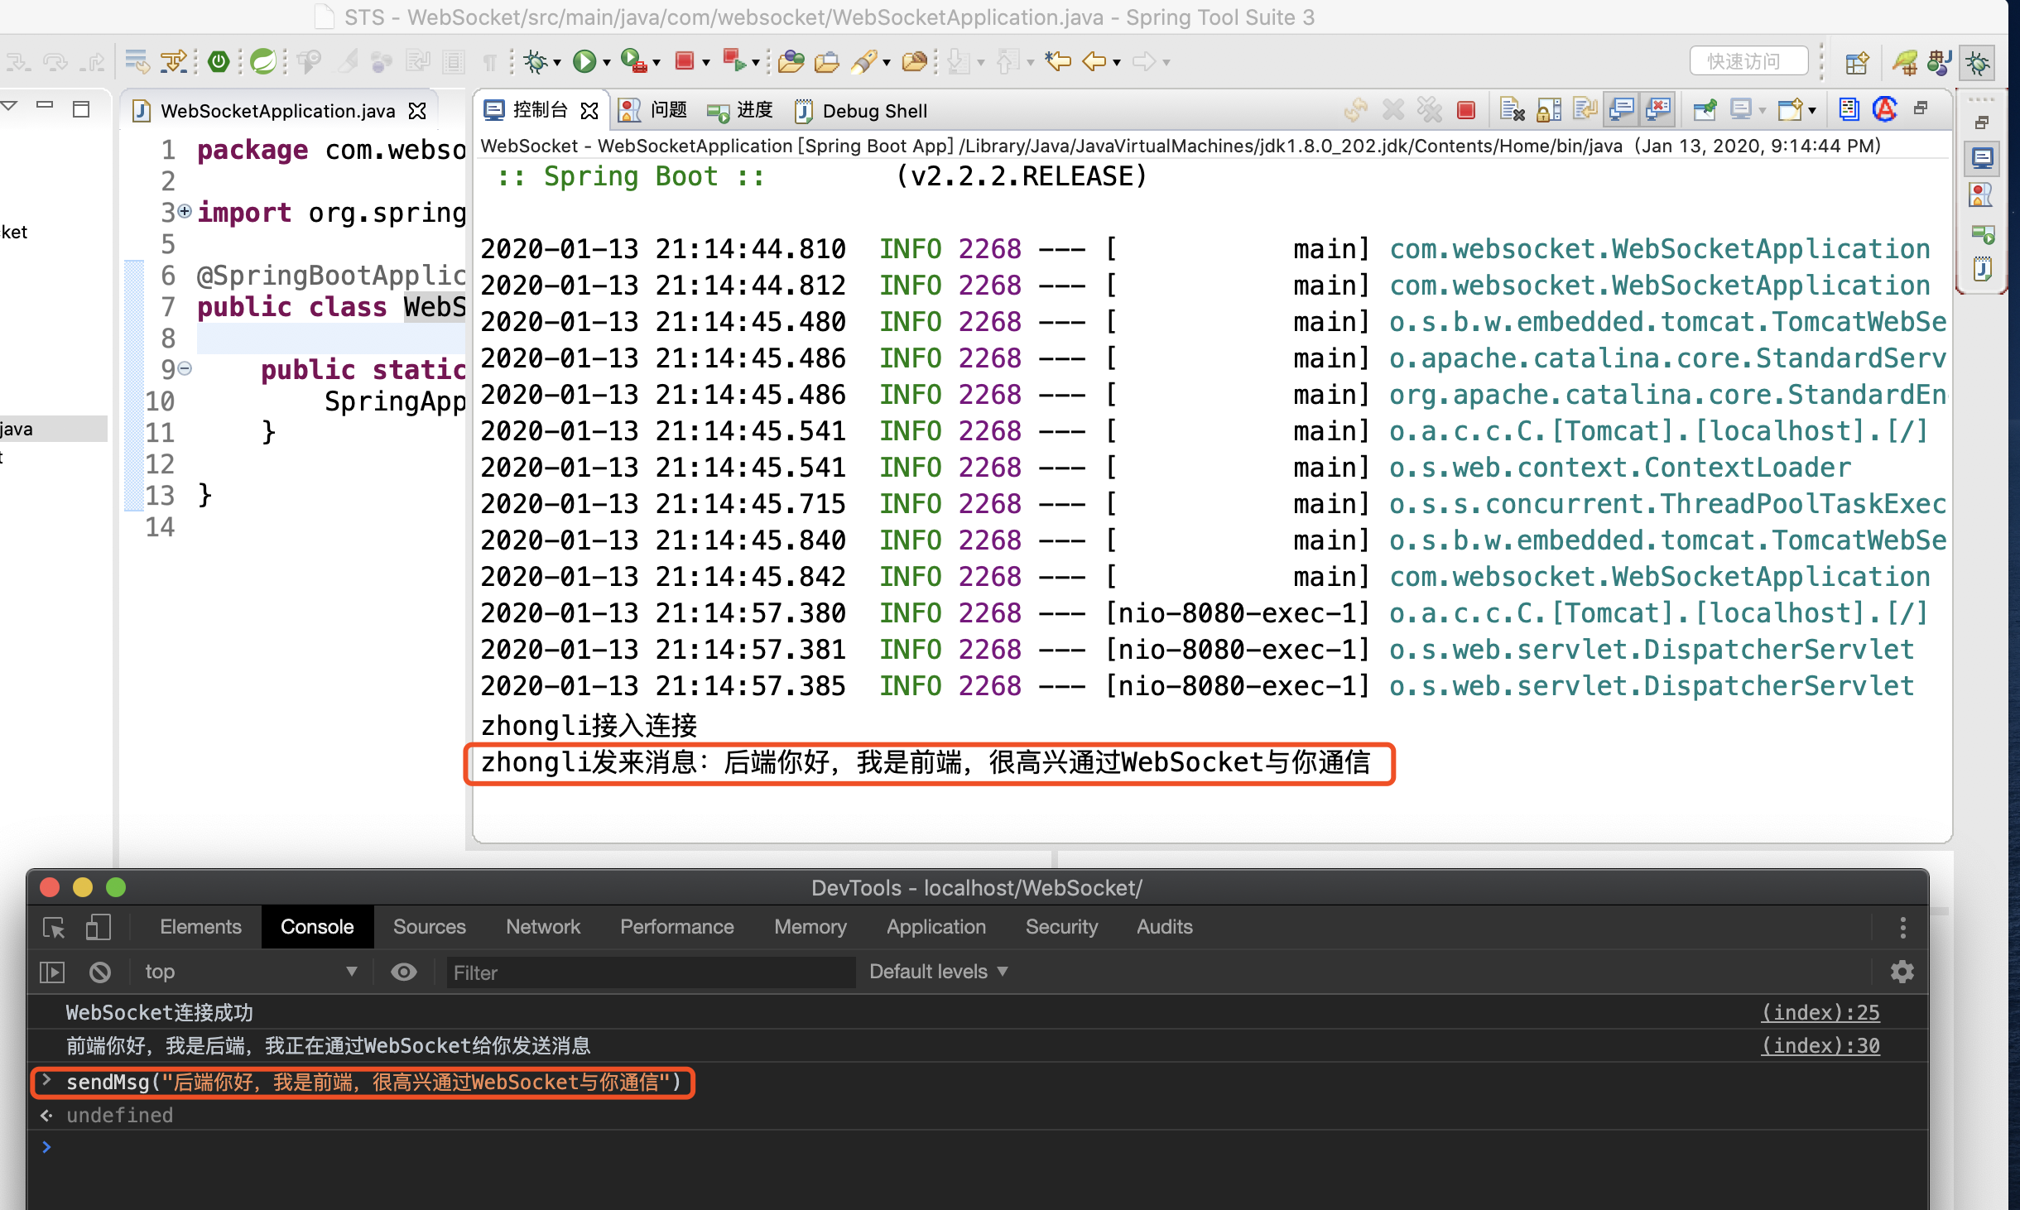Screen dimensions: 2020x1210
Task: Click the 快速访问 quick access box
Action: pos(1748,61)
